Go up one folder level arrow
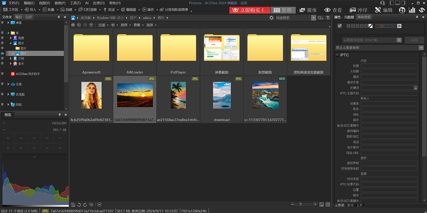The width and height of the screenshot is (427, 213). (91, 25)
